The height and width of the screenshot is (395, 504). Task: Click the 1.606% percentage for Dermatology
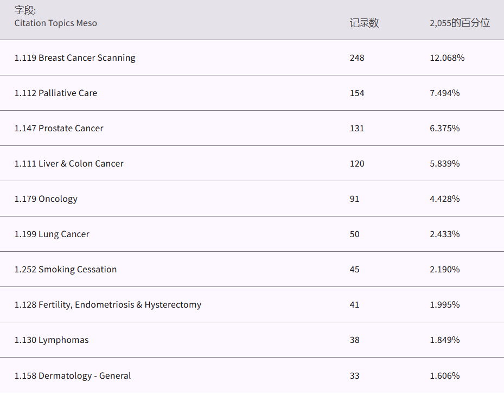(x=445, y=375)
